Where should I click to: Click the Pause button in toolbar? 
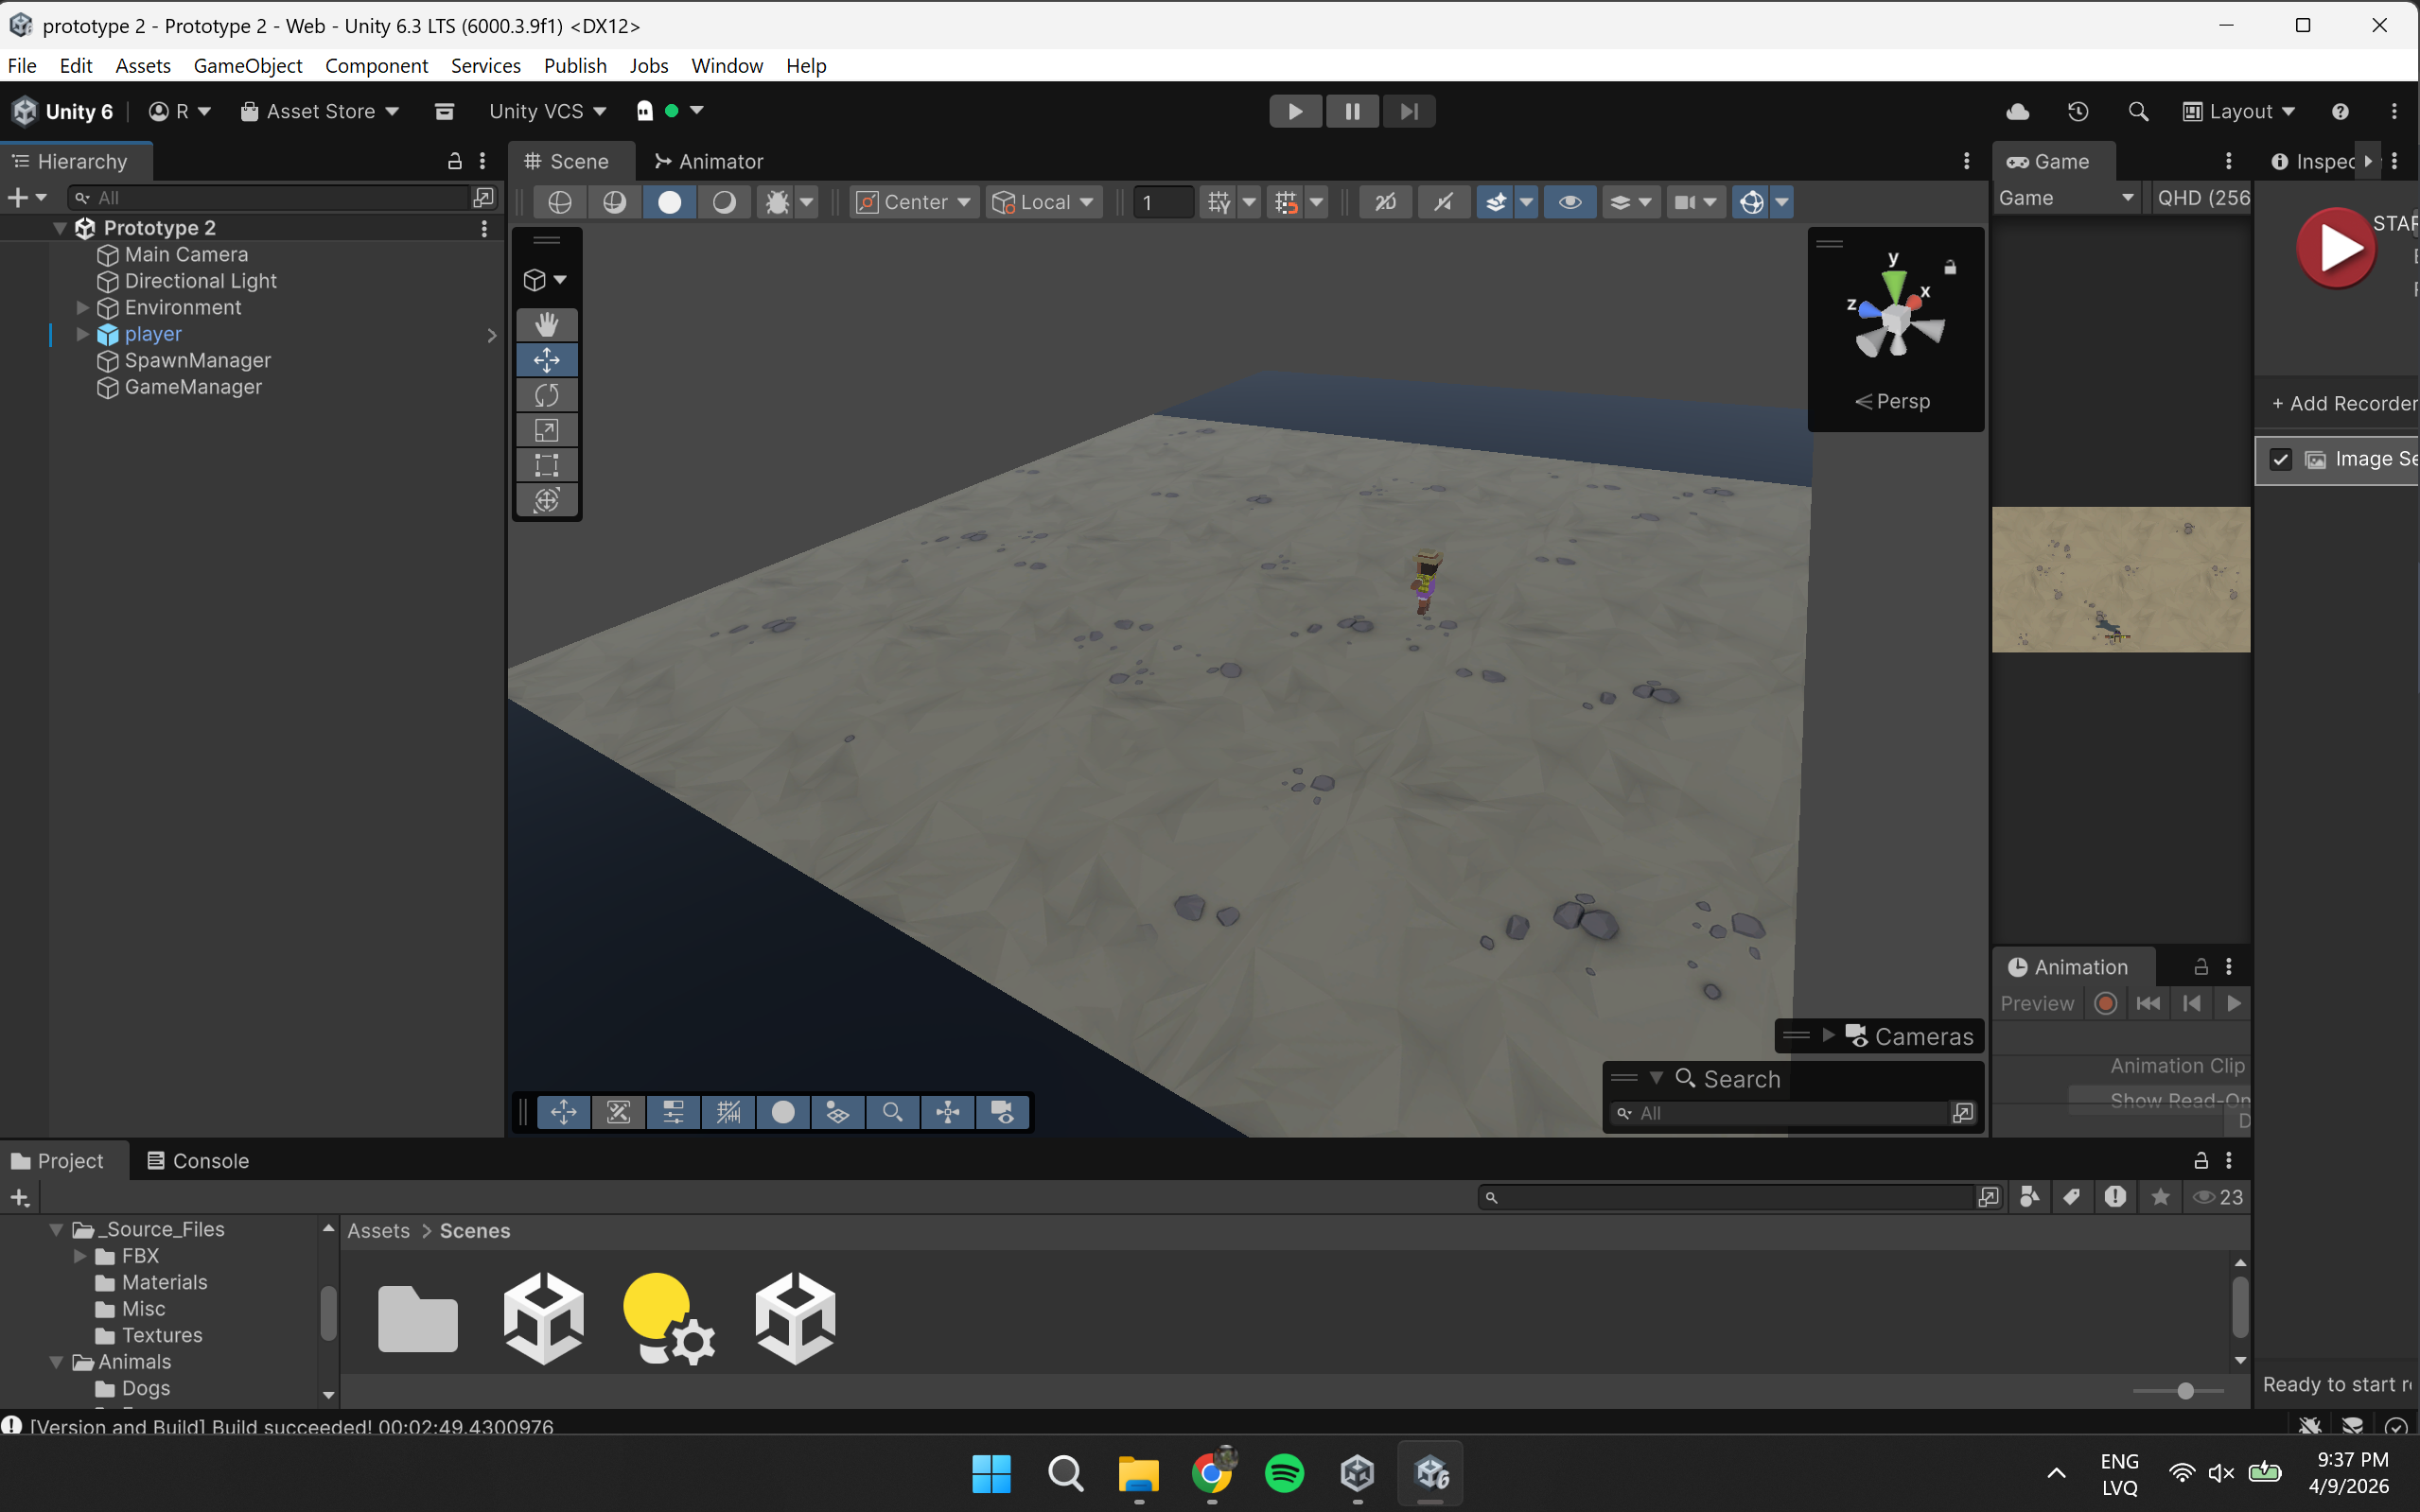pyautogui.click(x=1352, y=111)
